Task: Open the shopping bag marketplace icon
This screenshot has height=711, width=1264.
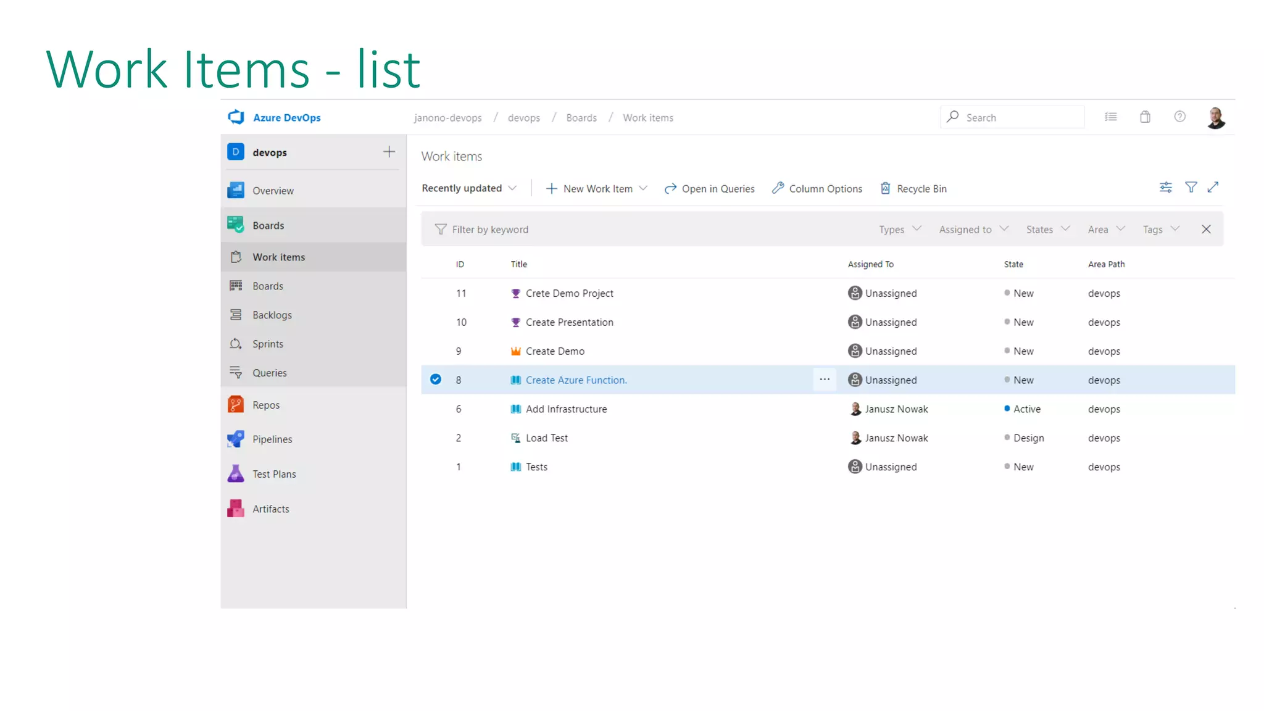Action: pos(1145,117)
